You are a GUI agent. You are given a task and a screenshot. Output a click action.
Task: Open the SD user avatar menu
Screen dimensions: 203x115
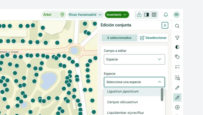point(177,15)
